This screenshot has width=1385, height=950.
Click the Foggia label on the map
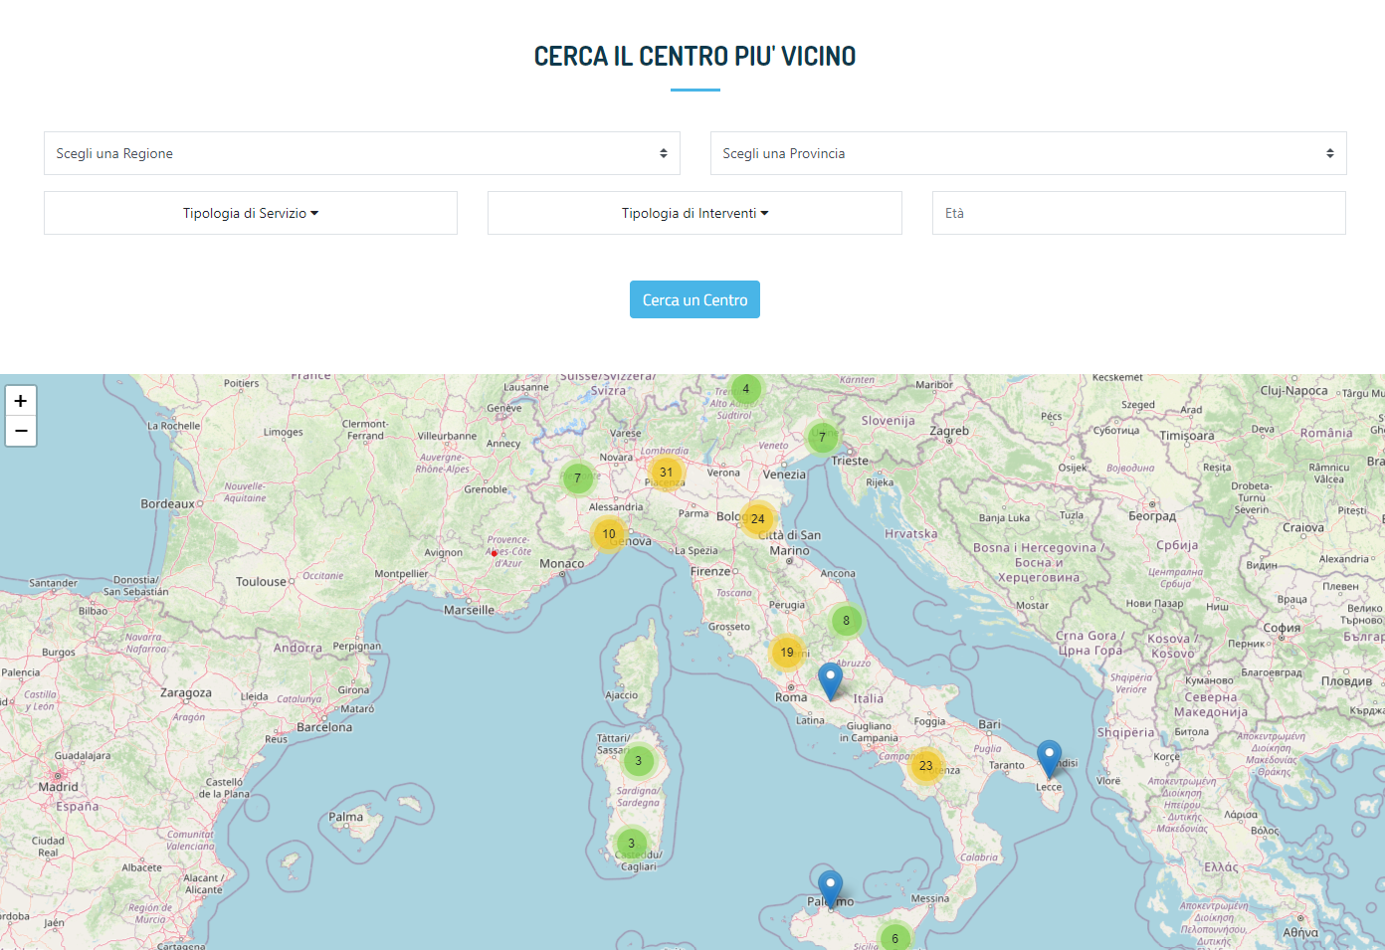pos(930,722)
